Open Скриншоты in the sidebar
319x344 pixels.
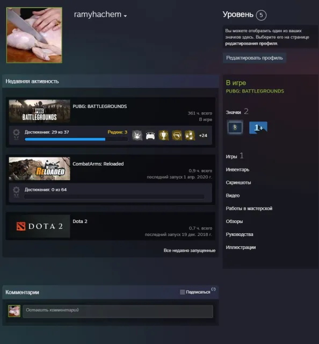click(x=238, y=183)
